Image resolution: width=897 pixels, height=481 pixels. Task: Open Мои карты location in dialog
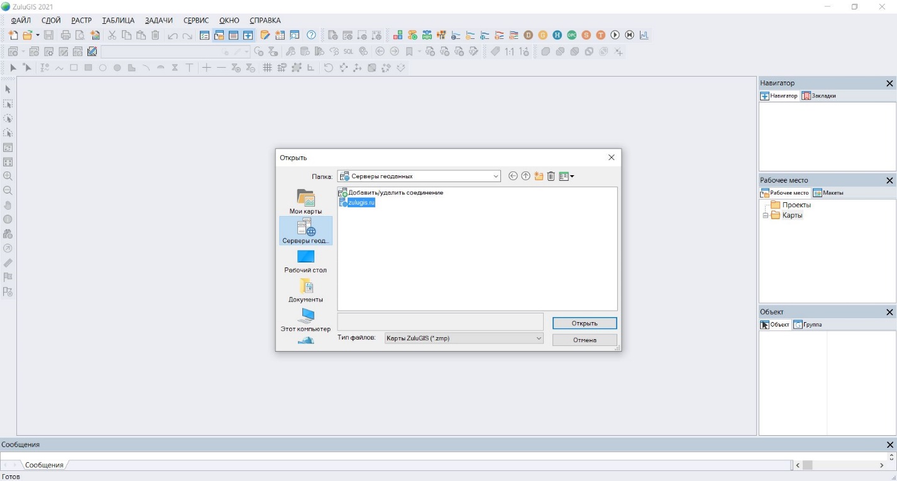(305, 202)
